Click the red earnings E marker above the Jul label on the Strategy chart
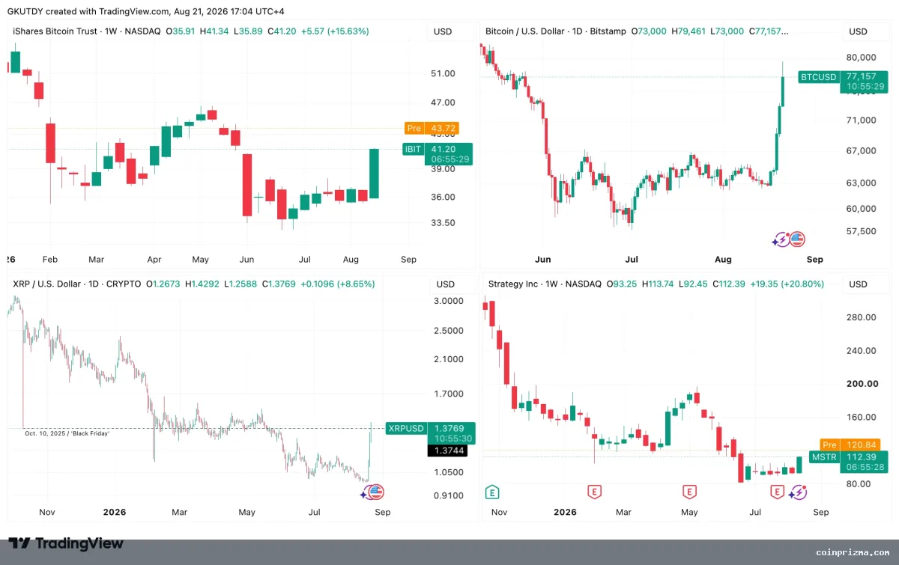The height and width of the screenshot is (565, 899). [779, 492]
